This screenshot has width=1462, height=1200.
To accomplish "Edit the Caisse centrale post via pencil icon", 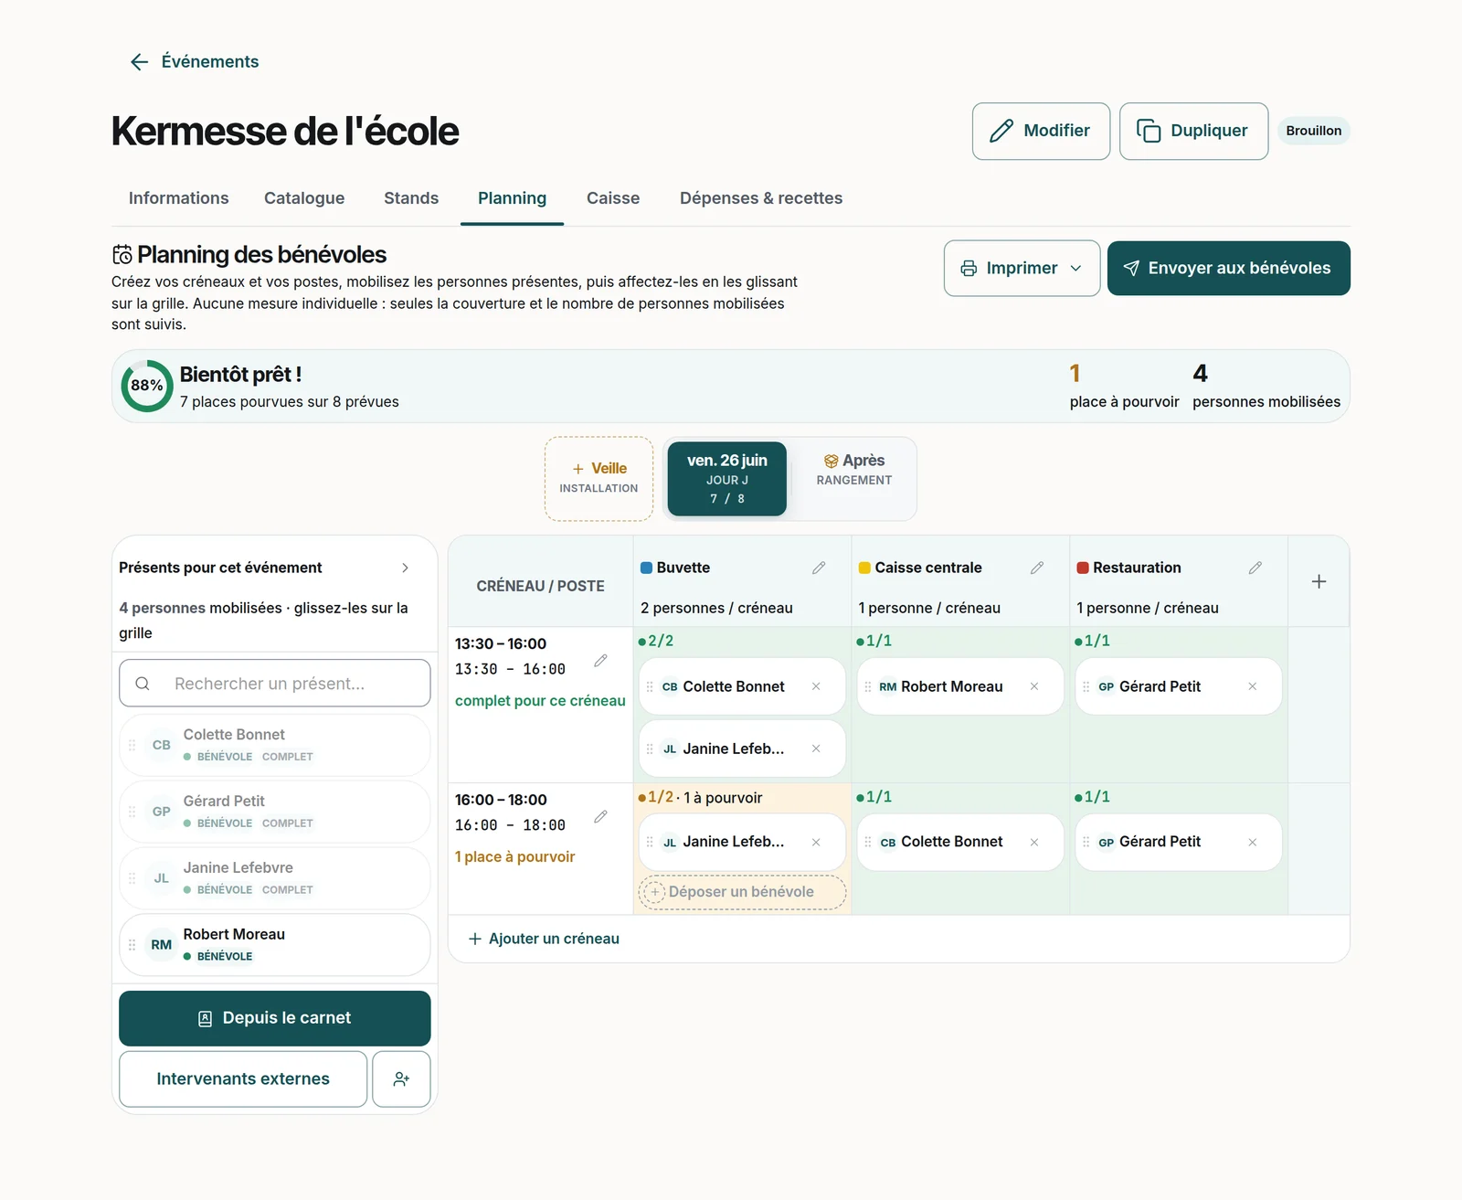I will (1037, 568).
